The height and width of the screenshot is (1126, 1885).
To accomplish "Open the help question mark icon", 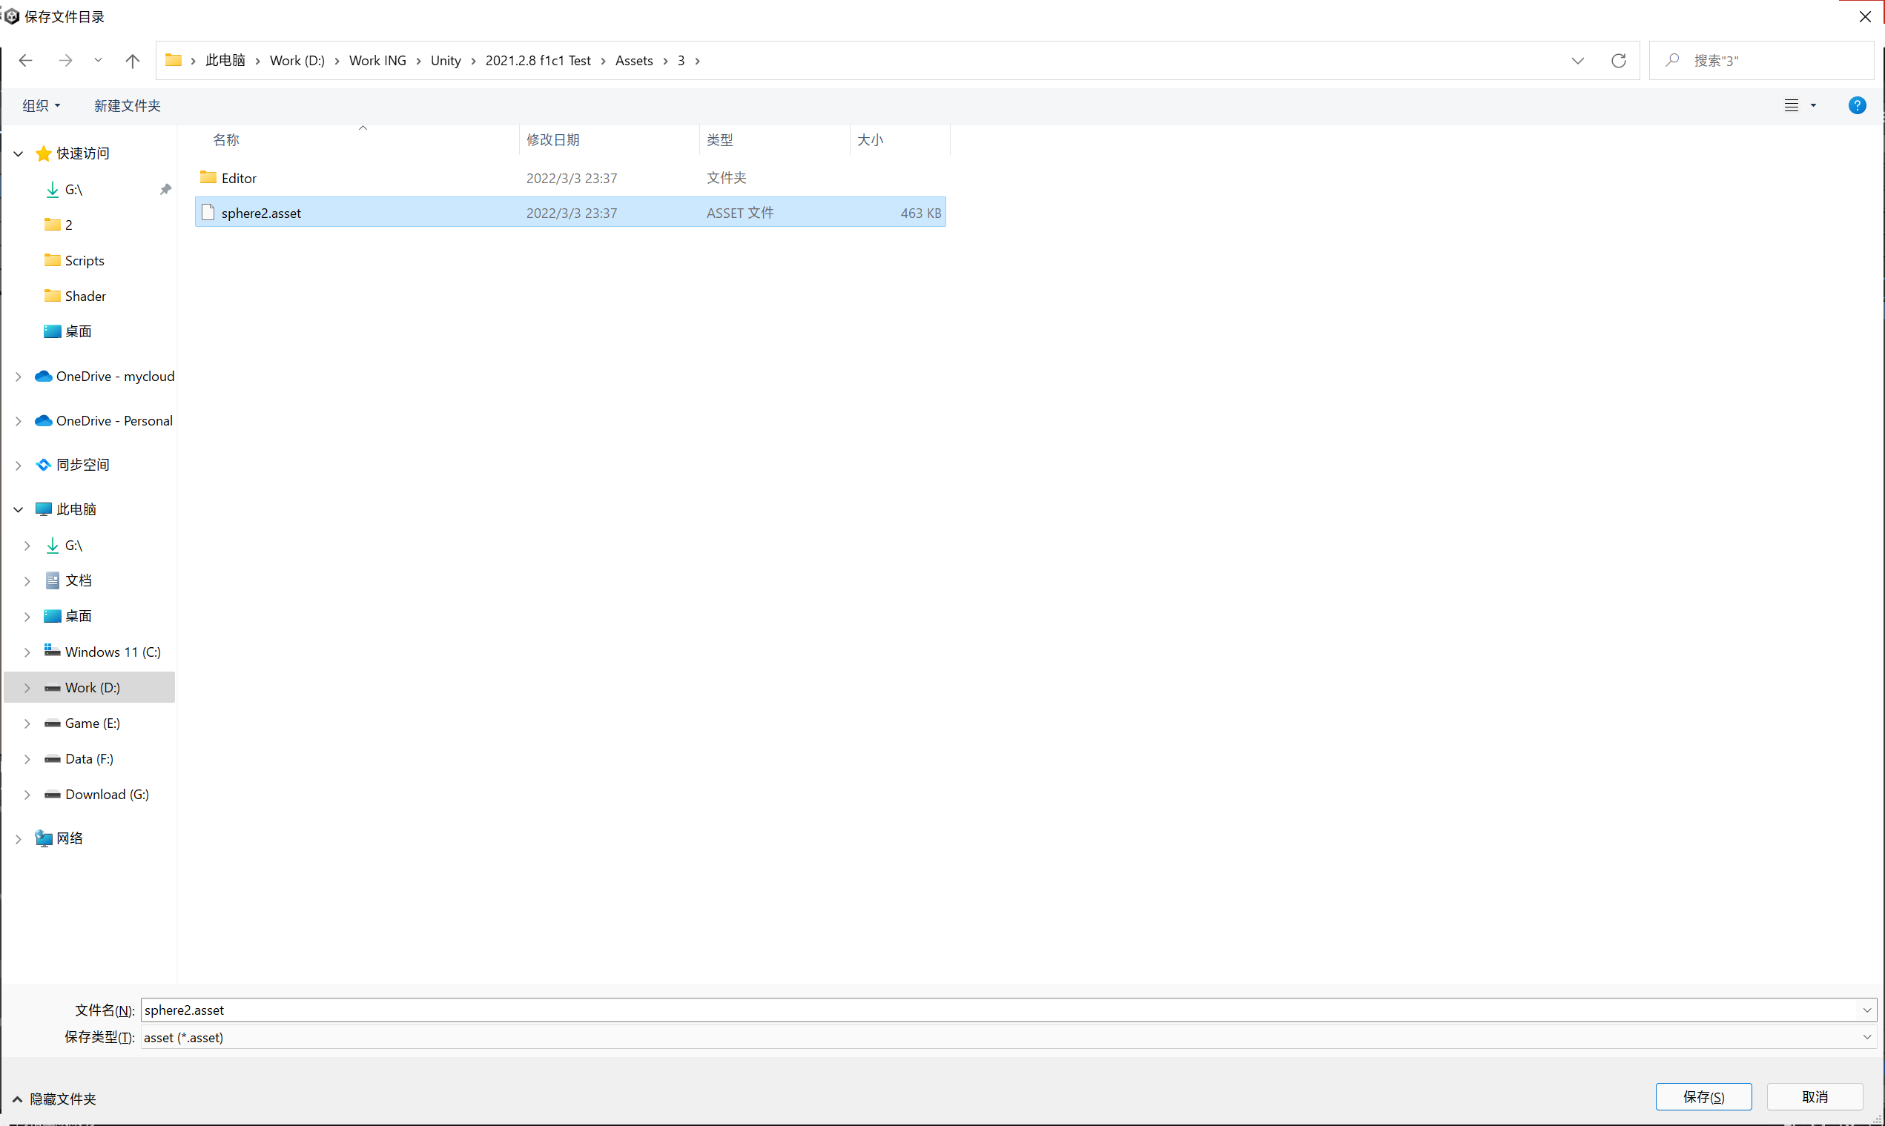I will (1856, 105).
